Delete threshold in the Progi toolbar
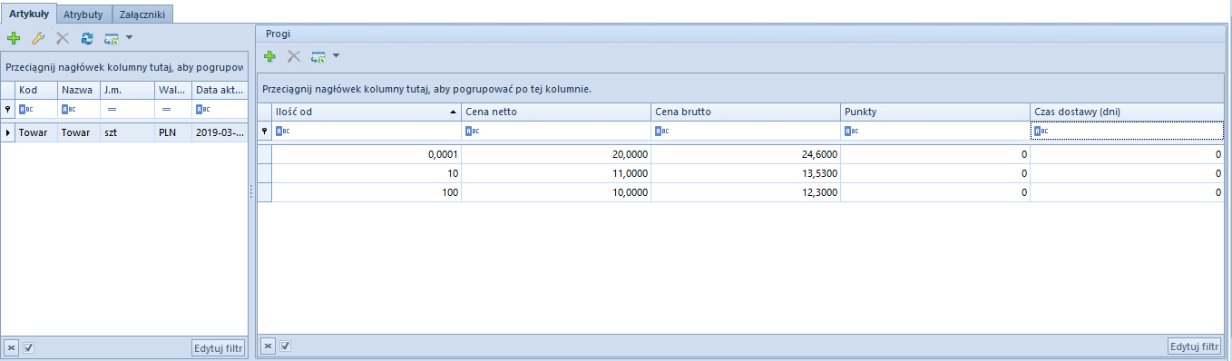Screen dimensions: 1232x361 (x=294, y=56)
